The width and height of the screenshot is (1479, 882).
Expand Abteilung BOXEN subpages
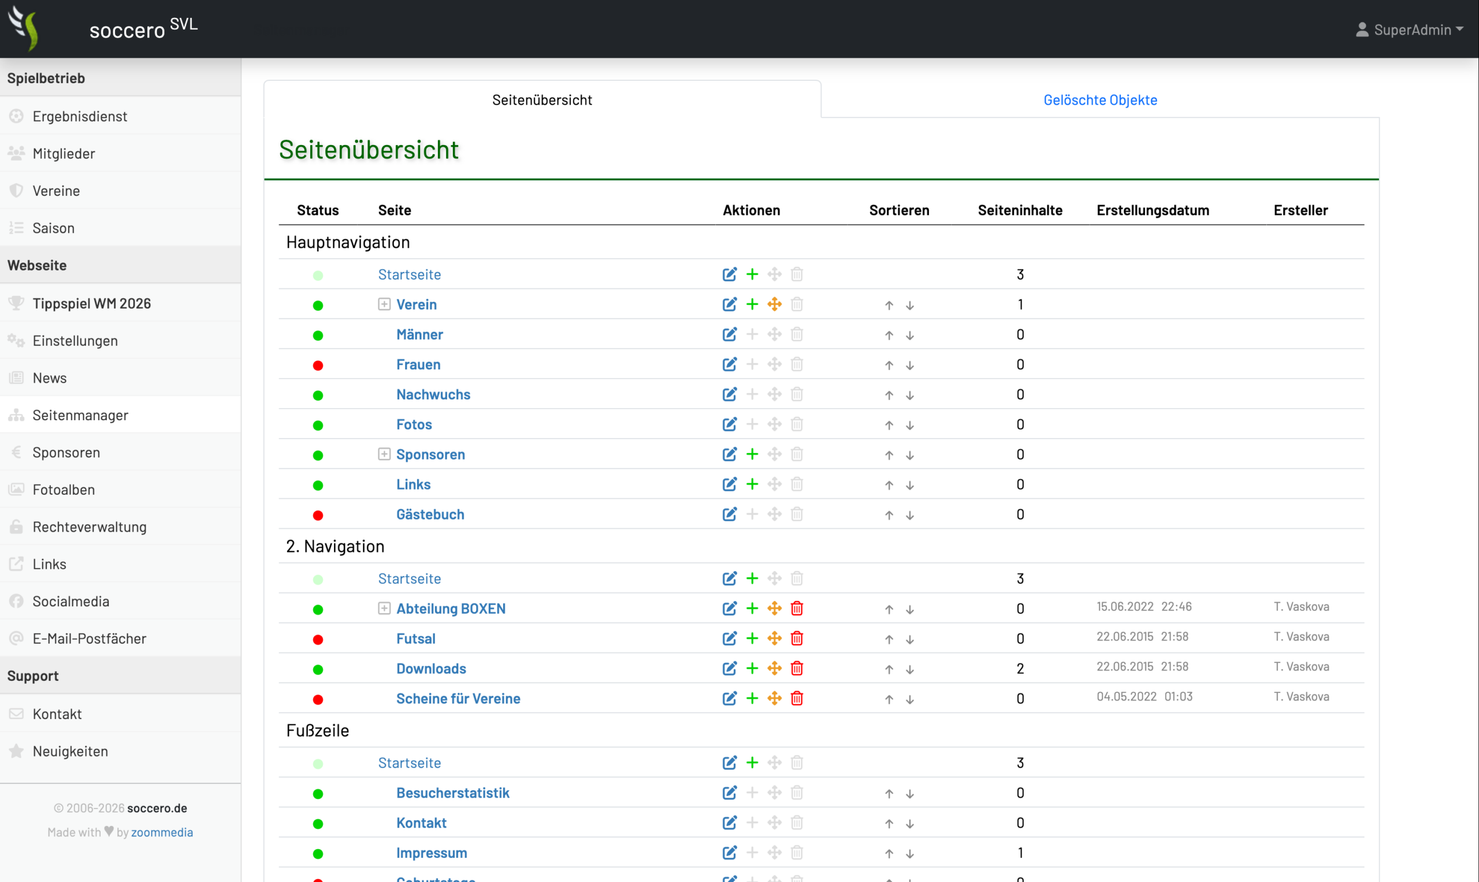[x=384, y=609]
